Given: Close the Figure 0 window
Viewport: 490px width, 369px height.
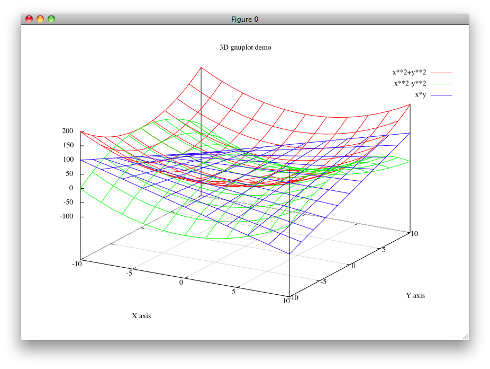Looking at the screenshot, I should (x=29, y=19).
